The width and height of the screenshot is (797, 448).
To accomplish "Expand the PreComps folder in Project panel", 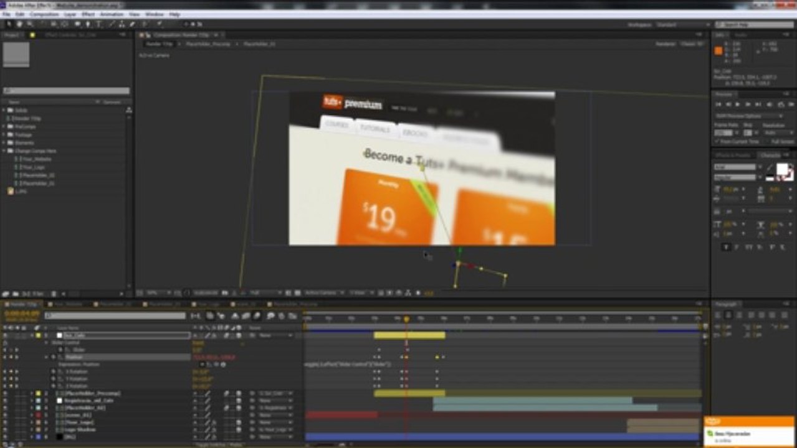I will (4, 126).
